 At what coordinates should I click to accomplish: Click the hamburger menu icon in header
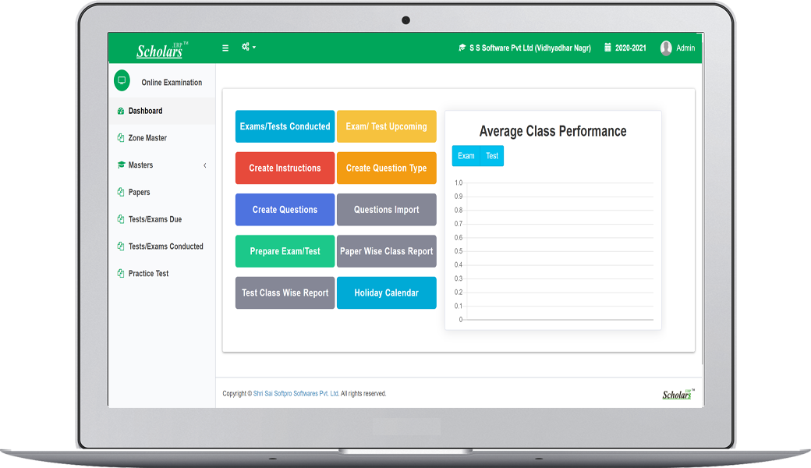coord(225,48)
